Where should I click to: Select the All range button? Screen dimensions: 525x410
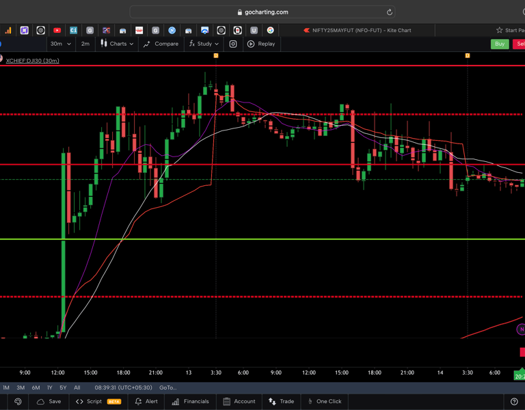77,387
